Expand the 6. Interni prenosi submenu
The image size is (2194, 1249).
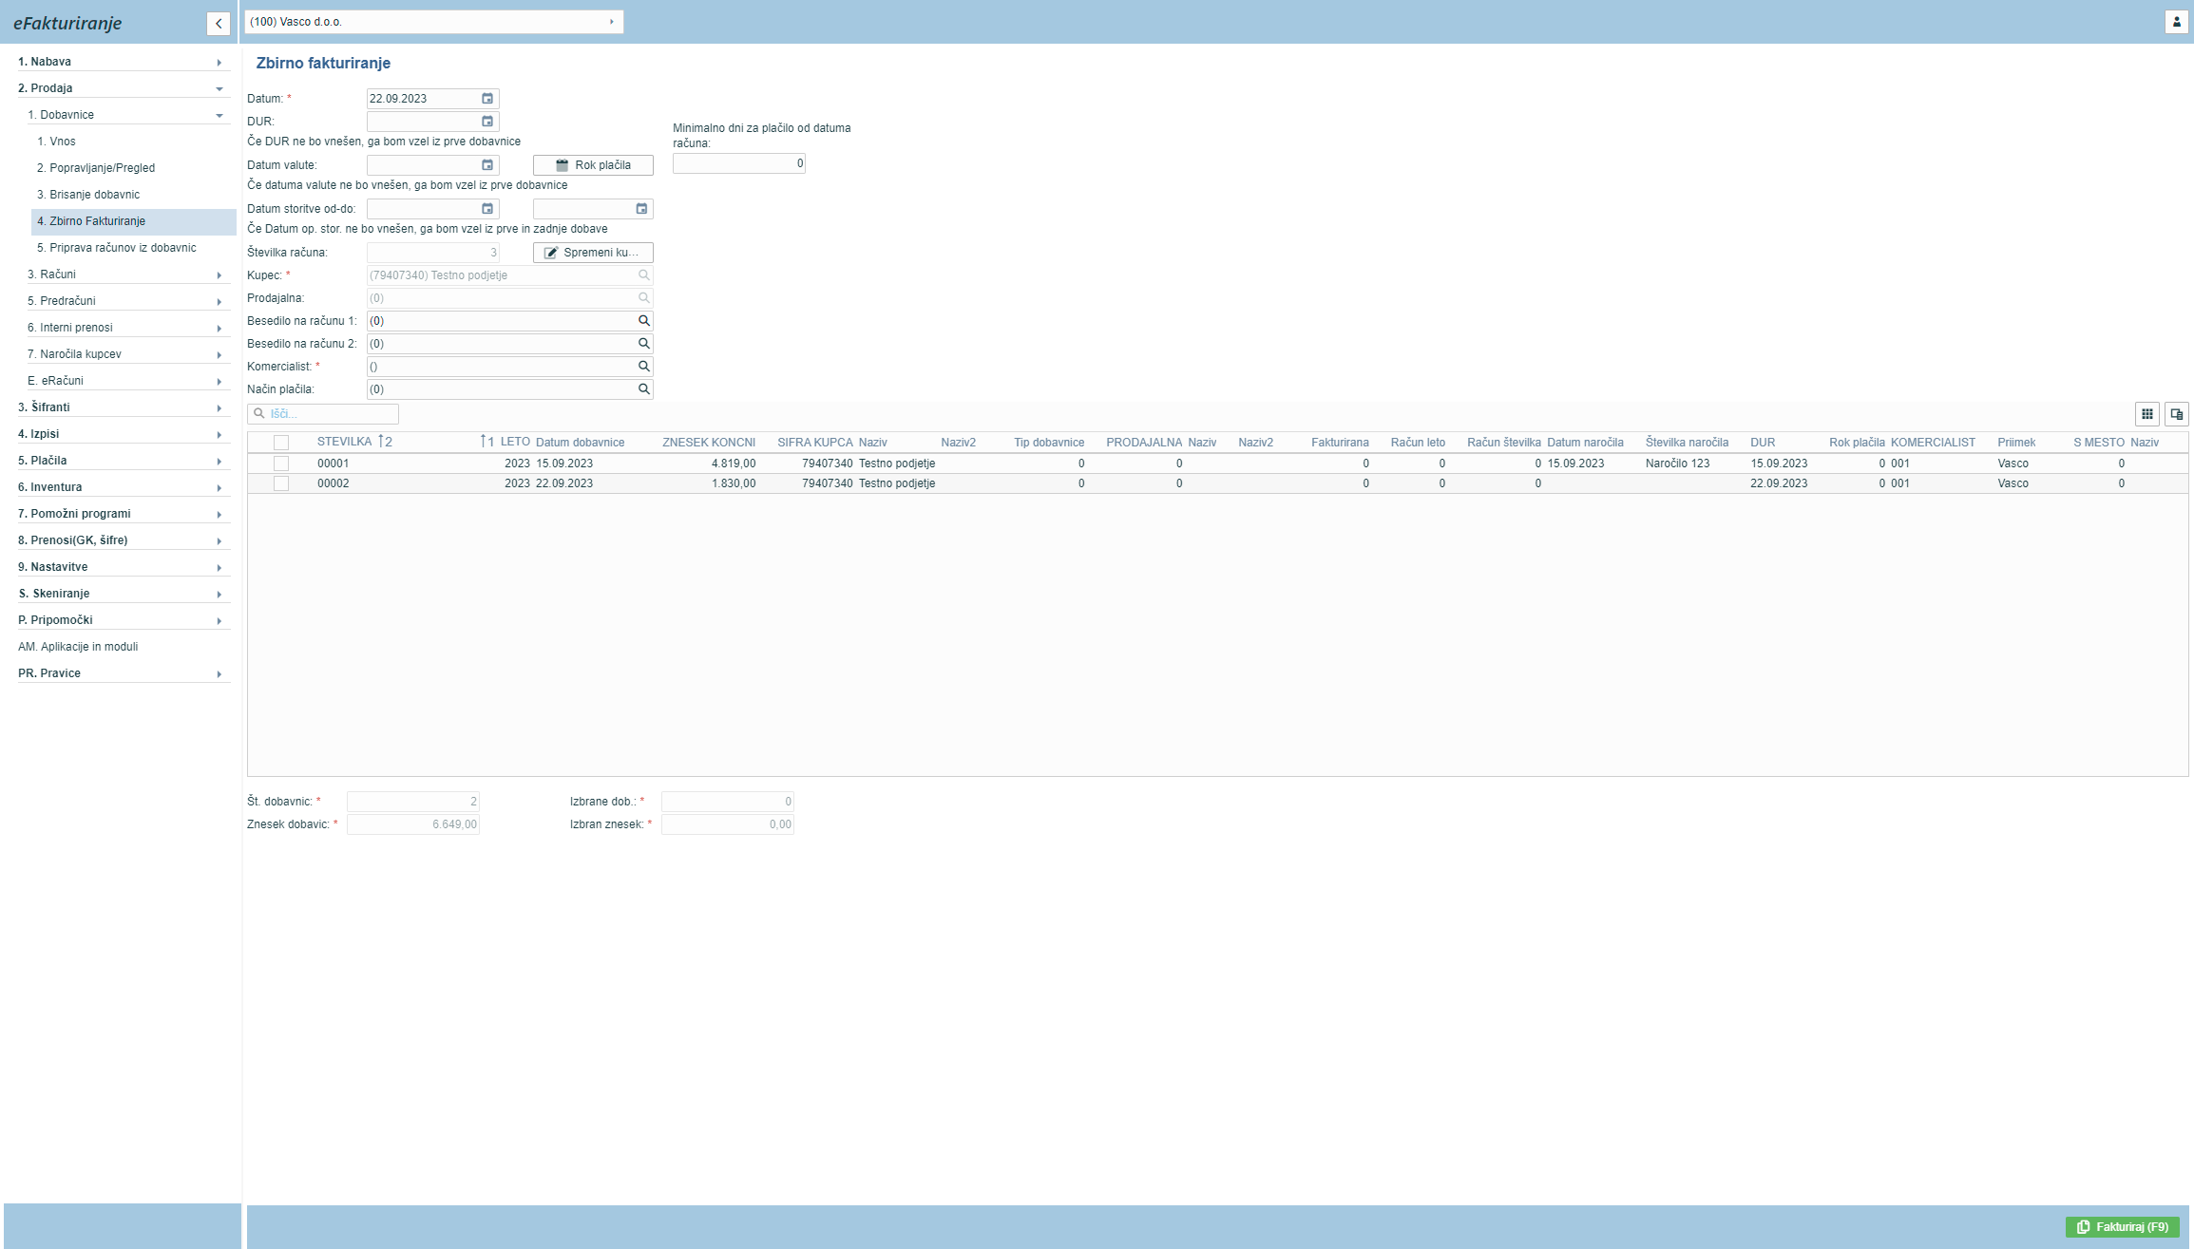128,328
